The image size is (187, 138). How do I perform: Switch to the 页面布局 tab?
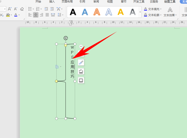coord(67,2)
